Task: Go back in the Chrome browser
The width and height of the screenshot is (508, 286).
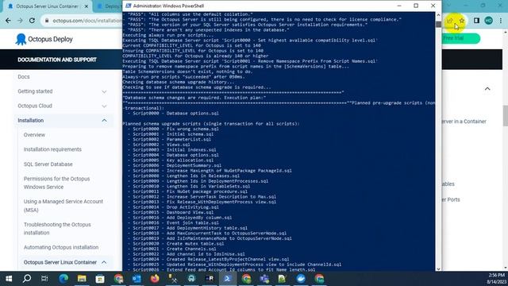Action: [8, 21]
